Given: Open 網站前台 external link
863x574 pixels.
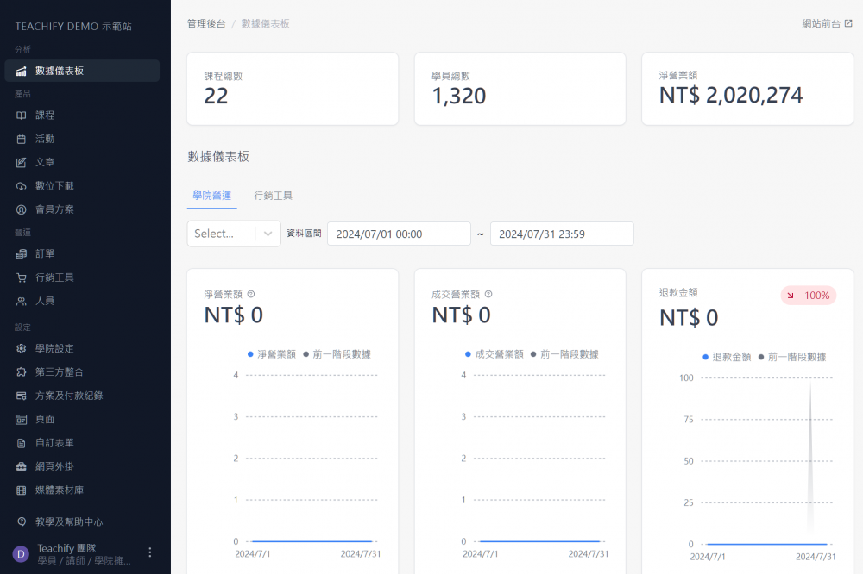Looking at the screenshot, I should pyautogui.click(x=827, y=24).
